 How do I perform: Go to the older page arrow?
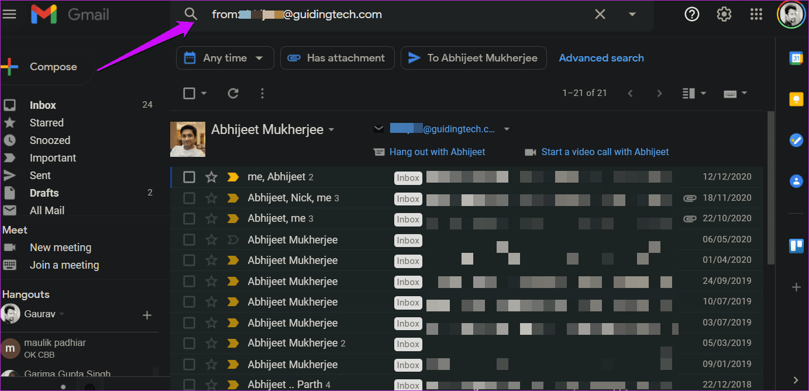point(659,93)
